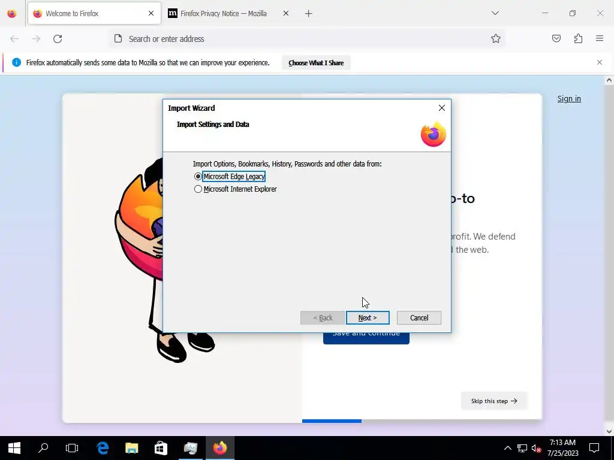Reload the current page
The image size is (614, 460).
click(58, 39)
